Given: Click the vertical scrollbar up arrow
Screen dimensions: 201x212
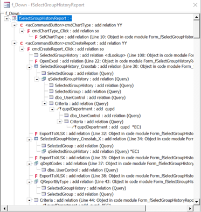Looking at the screenshot, I should [197, 17].
